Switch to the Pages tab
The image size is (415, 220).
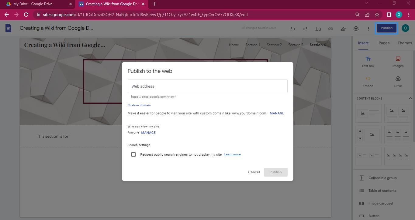click(384, 43)
